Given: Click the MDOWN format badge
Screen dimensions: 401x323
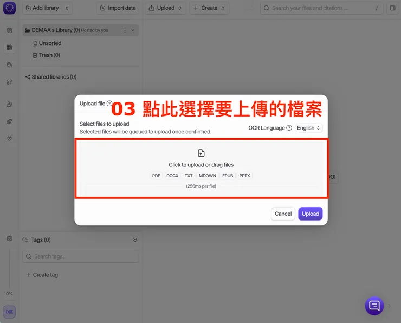Looking at the screenshot, I should point(208,176).
